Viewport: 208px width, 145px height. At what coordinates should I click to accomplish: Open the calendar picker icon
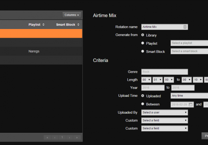click(190, 105)
